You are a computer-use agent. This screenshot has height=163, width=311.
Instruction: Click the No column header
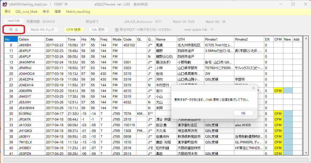[10, 39]
